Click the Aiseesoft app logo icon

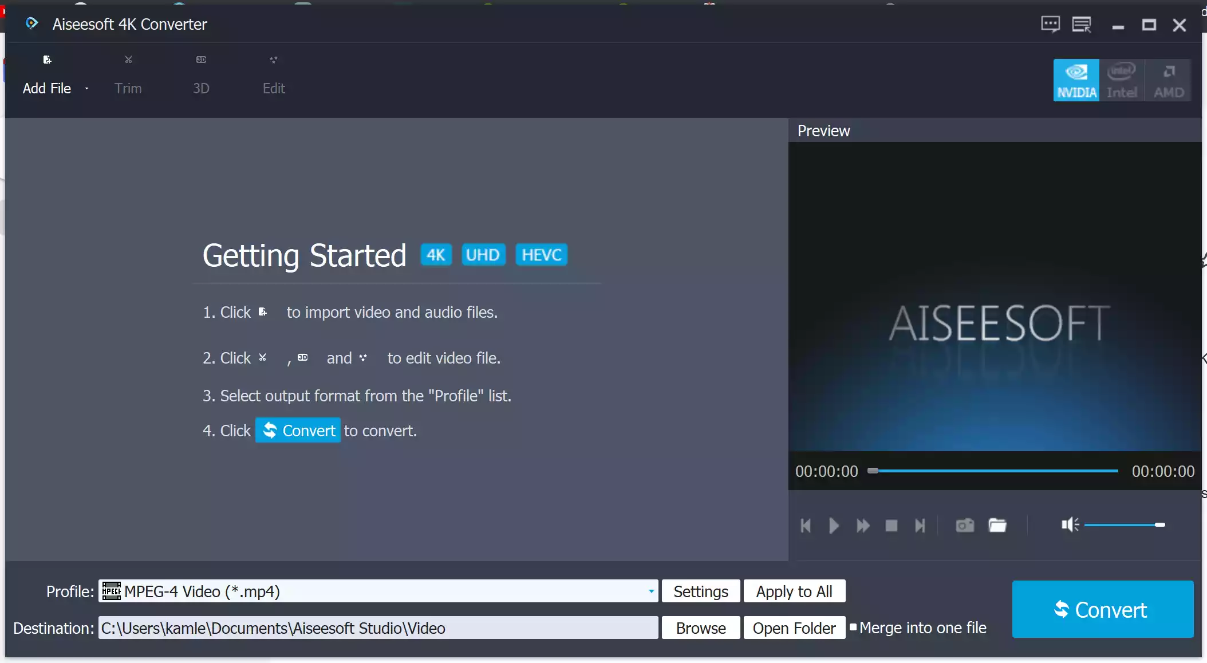[x=31, y=23]
